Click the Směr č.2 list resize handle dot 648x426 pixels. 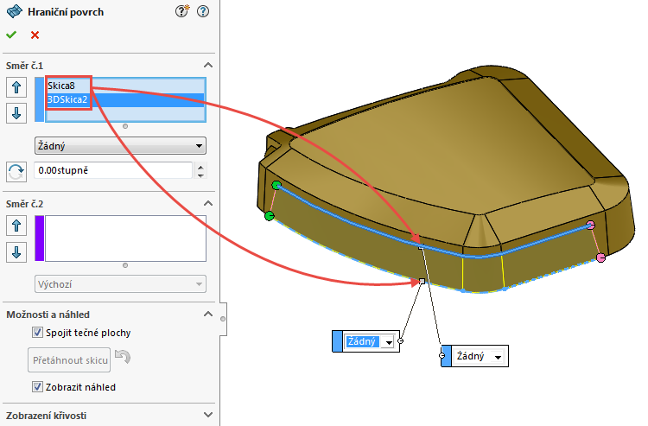(125, 265)
